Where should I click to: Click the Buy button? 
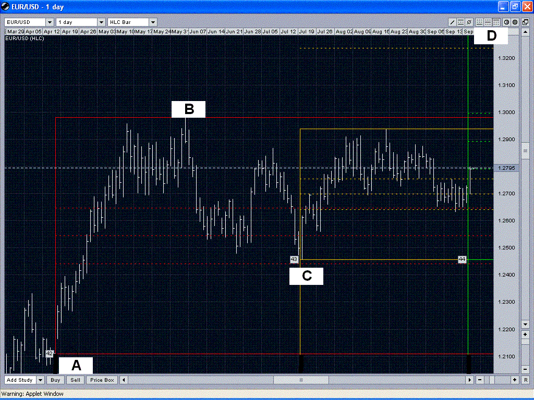coord(55,380)
